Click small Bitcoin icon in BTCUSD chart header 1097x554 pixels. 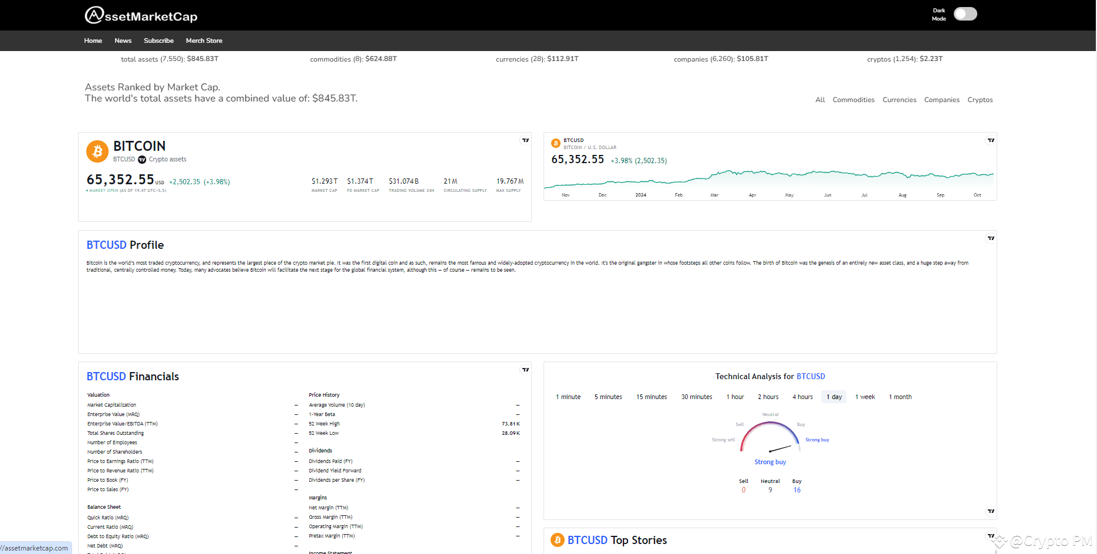(x=556, y=143)
